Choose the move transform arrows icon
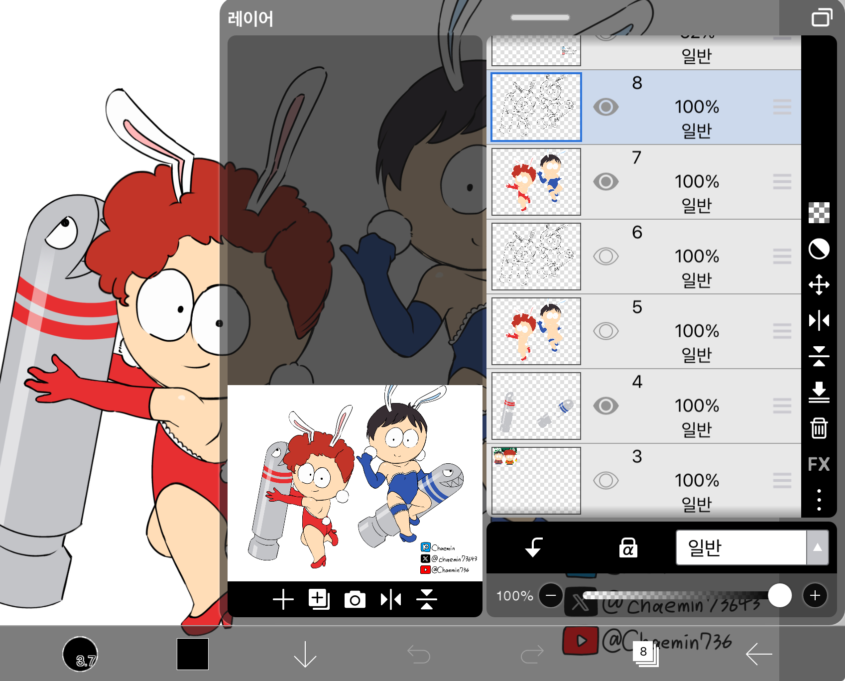 pos(819,284)
